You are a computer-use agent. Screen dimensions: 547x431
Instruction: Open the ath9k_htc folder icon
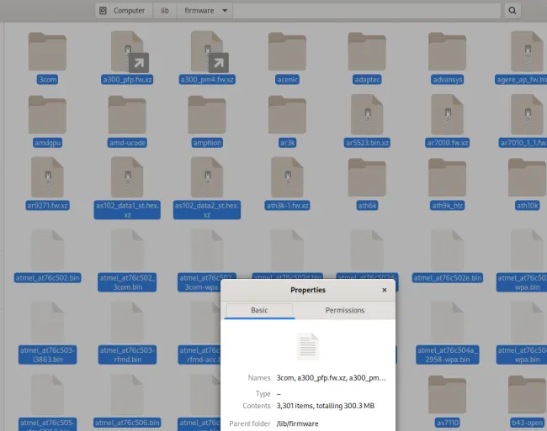[x=447, y=177]
